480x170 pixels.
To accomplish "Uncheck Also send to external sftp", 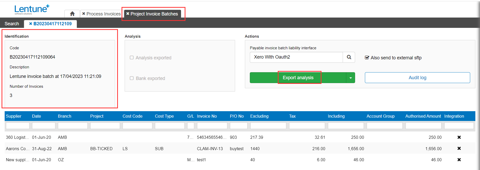I will (367, 58).
